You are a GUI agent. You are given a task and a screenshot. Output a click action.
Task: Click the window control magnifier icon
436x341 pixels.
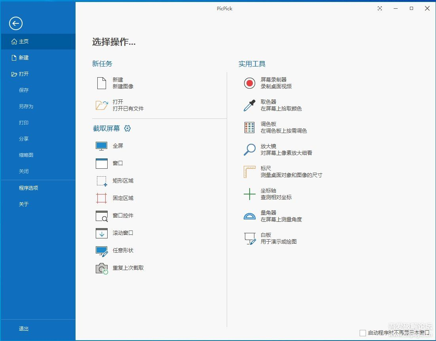[x=102, y=216]
